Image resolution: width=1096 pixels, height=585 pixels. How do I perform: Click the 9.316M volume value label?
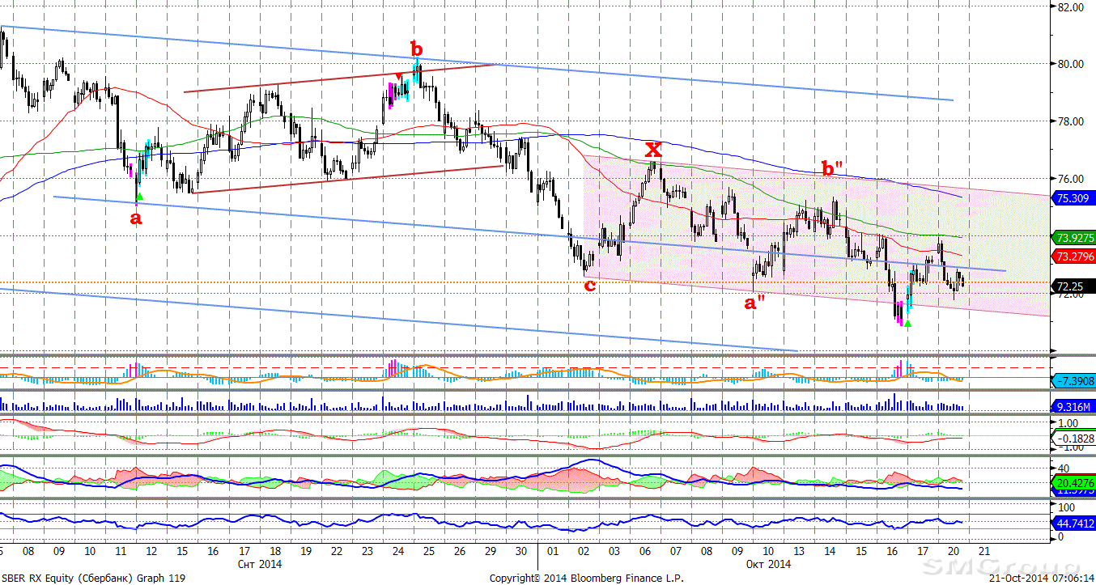pos(1073,406)
